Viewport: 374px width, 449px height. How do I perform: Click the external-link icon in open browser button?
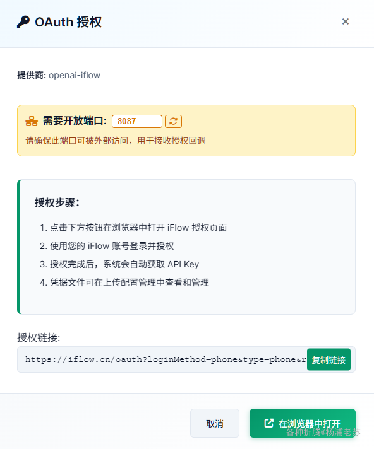(268, 423)
